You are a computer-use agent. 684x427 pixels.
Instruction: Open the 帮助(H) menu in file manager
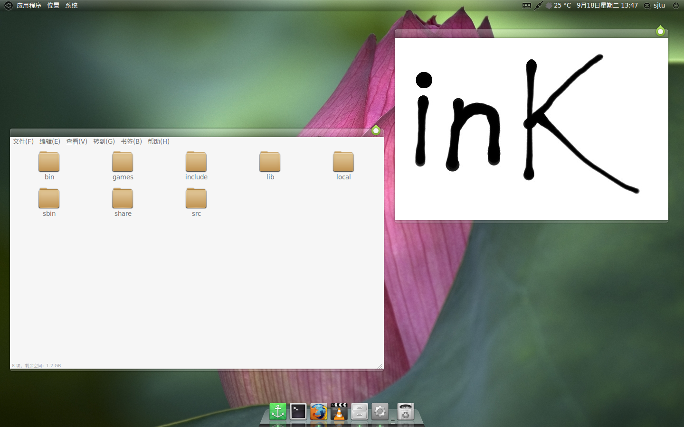click(159, 141)
